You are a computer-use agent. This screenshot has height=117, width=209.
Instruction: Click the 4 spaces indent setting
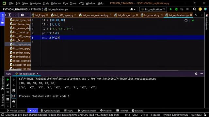[x=155, y=115]
